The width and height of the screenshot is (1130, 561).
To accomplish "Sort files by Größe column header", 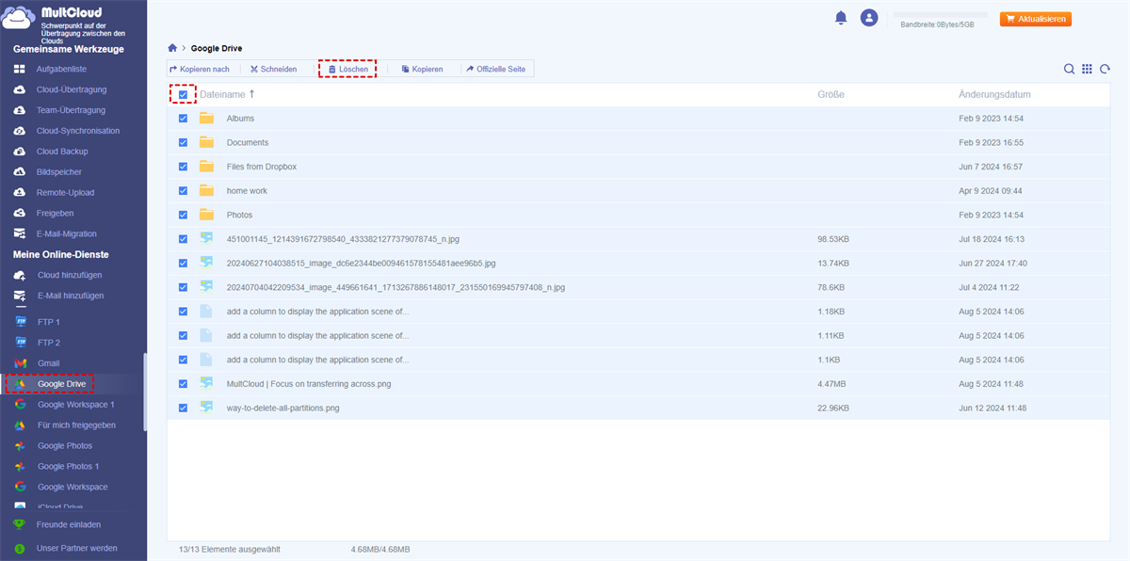I will (x=831, y=94).
